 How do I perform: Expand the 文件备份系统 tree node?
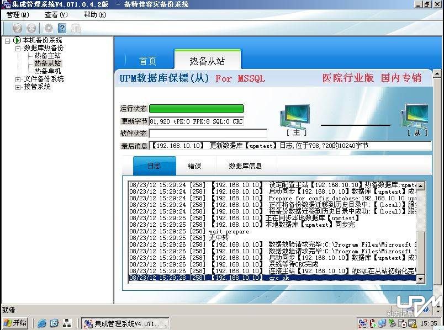click(x=18, y=79)
